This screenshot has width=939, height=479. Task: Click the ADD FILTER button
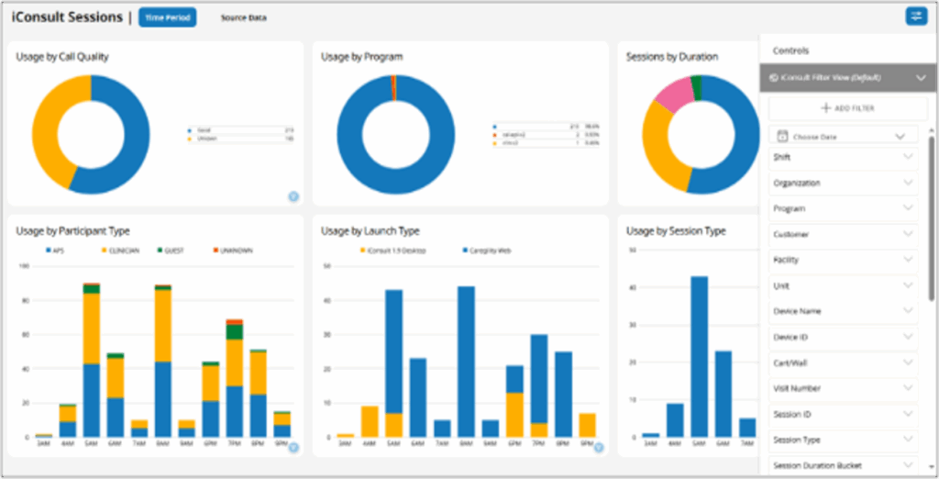coord(847,108)
